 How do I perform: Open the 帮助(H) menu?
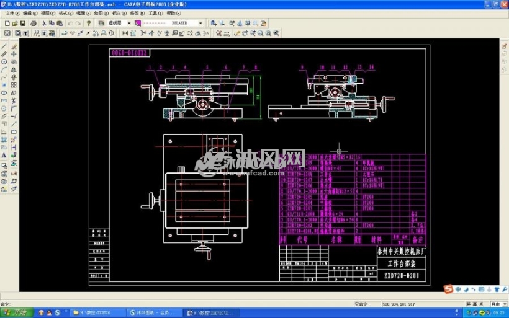tap(174, 13)
